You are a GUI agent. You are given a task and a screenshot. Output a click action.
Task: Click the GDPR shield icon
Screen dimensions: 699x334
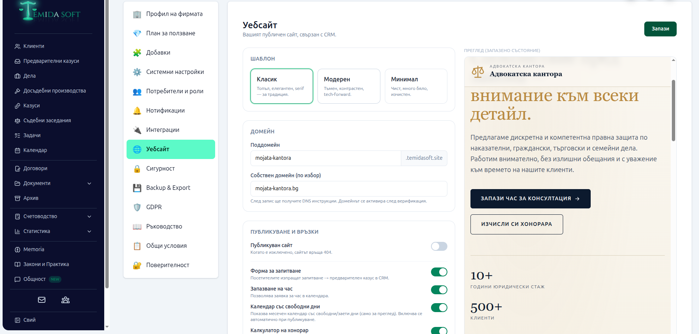tap(137, 207)
